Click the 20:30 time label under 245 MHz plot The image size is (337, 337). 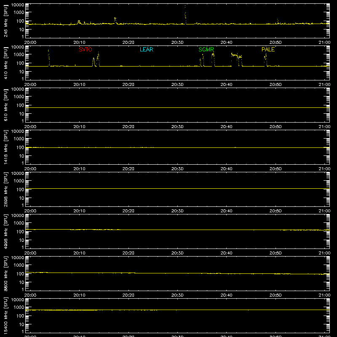(177, 43)
